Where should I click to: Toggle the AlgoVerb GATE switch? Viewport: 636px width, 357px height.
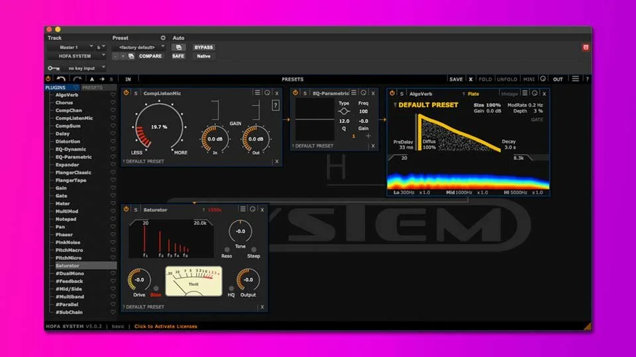point(537,120)
